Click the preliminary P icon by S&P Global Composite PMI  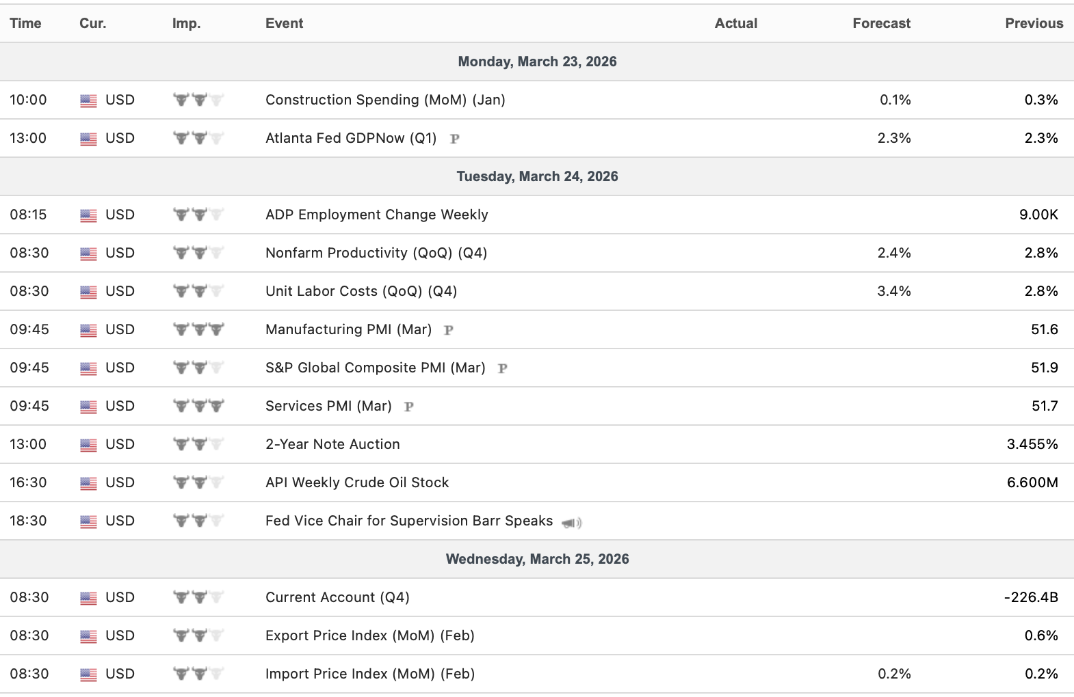[502, 368]
